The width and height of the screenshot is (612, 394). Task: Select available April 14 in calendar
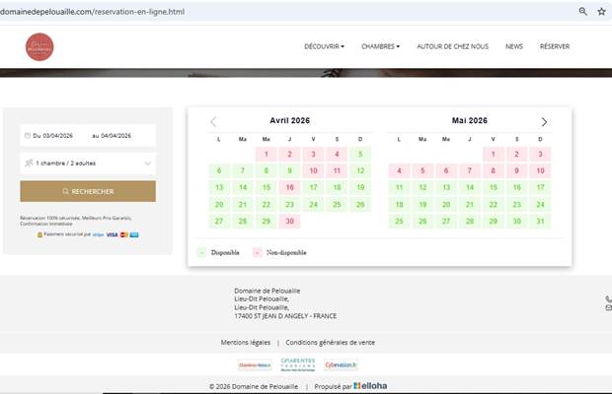point(243,187)
